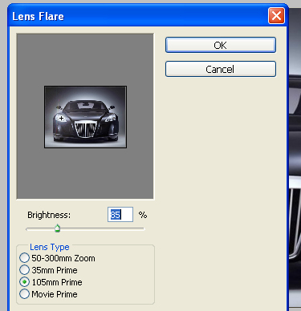Select the 50-300mm Zoom radio button
The image size is (301, 311).
(x=24, y=258)
